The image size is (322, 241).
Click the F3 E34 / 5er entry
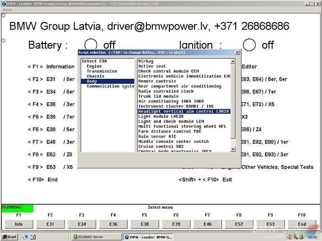click(51, 92)
